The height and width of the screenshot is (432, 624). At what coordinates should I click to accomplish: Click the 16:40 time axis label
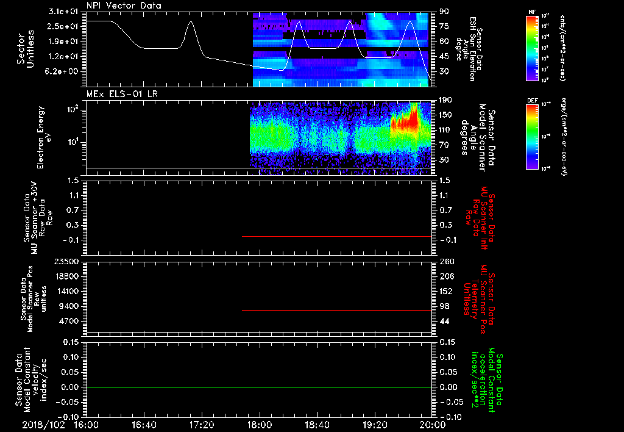[x=144, y=425]
